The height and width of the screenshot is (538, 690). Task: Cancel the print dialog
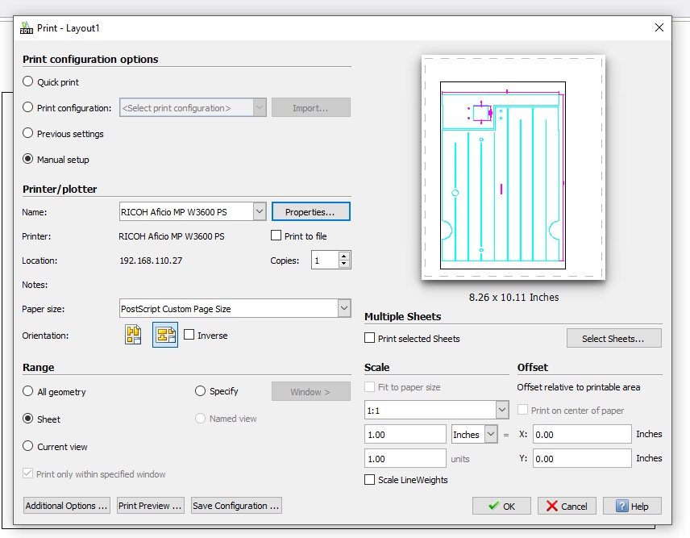click(567, 506)
